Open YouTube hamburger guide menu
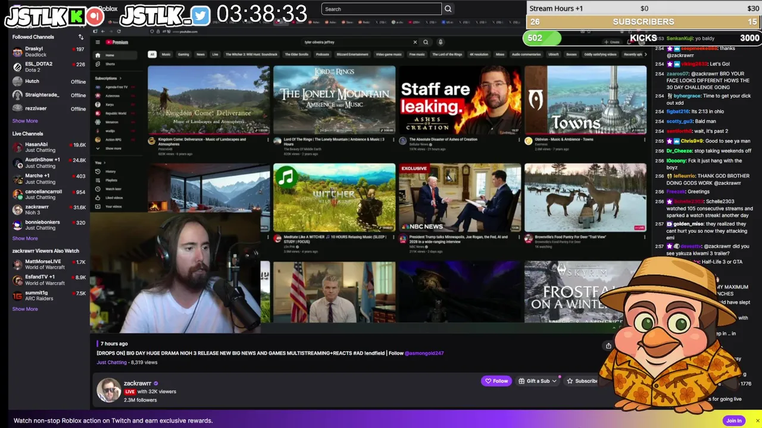Screen dimensions: 762x428 (x=98, y=42)
